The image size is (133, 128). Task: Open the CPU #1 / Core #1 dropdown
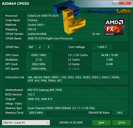26,122
